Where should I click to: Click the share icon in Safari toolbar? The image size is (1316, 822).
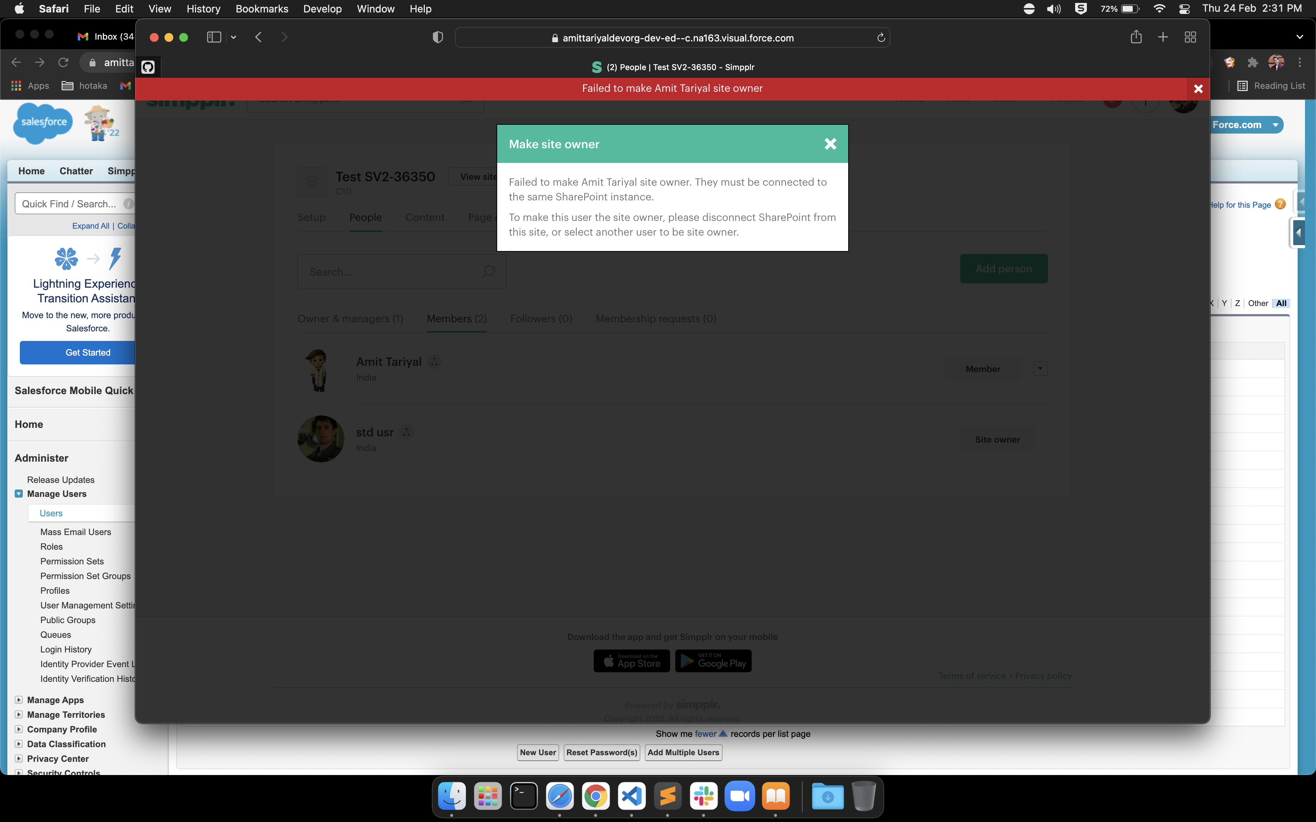[1135, 37]
